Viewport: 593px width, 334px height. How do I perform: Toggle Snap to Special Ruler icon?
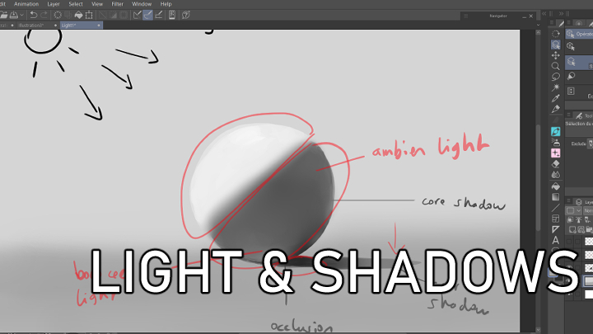(148, 15)
